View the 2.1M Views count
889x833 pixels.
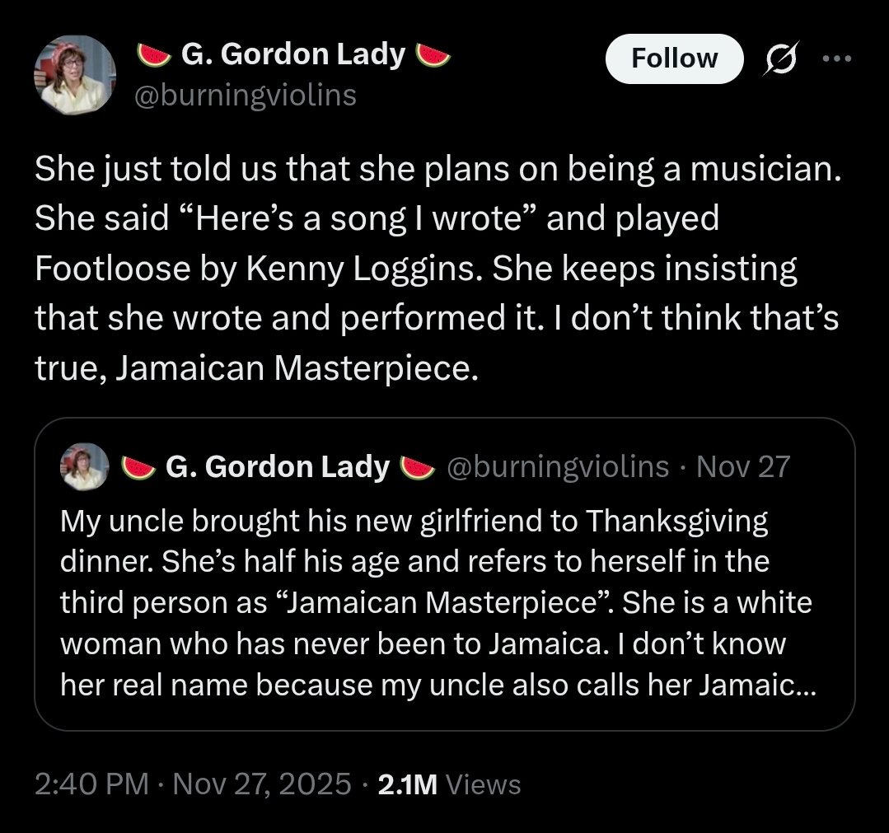pos(449,784)
